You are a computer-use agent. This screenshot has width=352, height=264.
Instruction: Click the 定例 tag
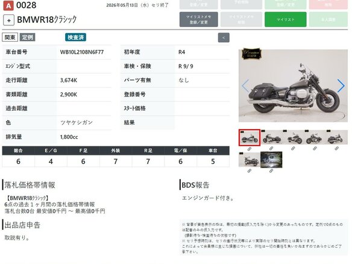[x=27, y=37]
